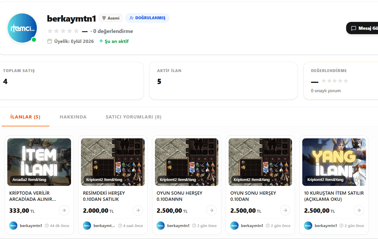Click the 333,00 TL price
Image resolution: width=378 pixels, height=239 pixels.
(x=22, y=210)
